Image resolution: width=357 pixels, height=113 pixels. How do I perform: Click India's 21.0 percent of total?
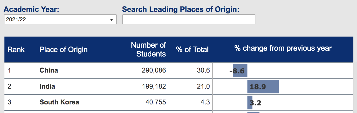pos(203,86)
